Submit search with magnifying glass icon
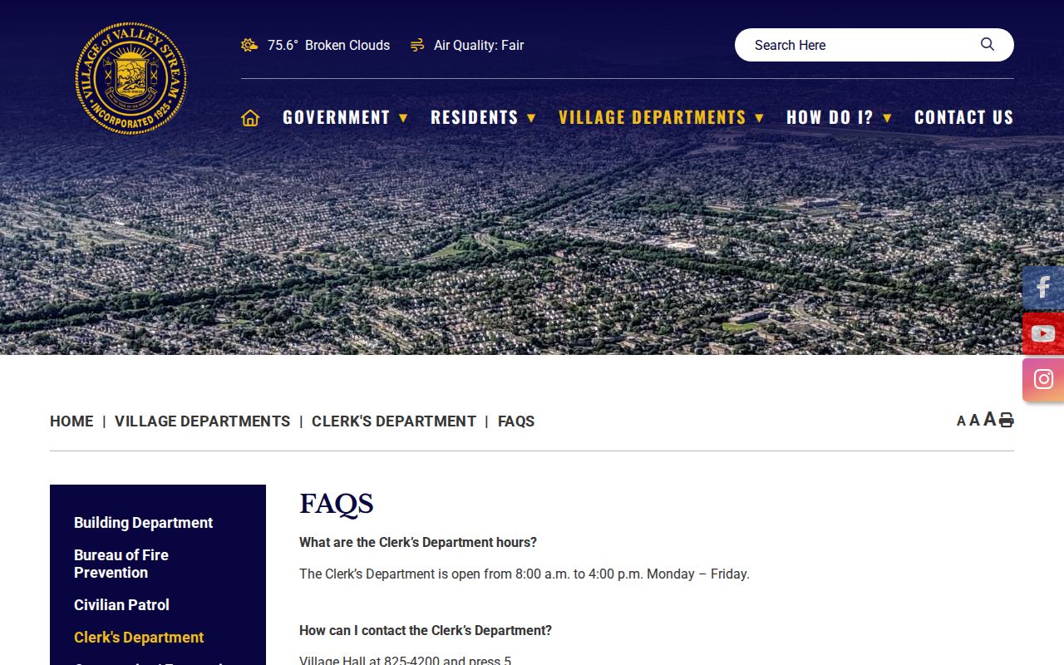This screenshot has height=665, width=1064. [x=988, y=44]
